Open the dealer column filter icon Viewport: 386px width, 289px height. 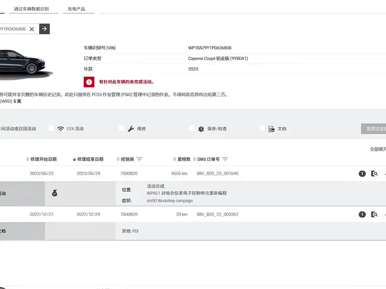(x=139, y=159)
